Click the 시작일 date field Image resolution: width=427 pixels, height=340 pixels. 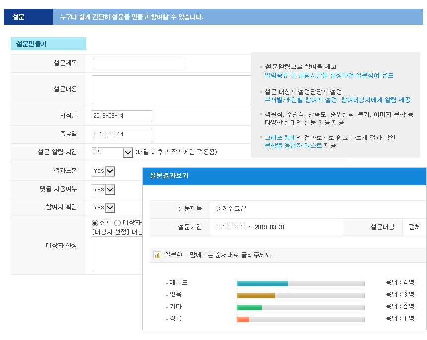122,116
